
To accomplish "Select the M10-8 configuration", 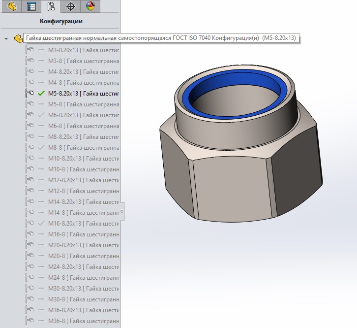I will (81, 169).
